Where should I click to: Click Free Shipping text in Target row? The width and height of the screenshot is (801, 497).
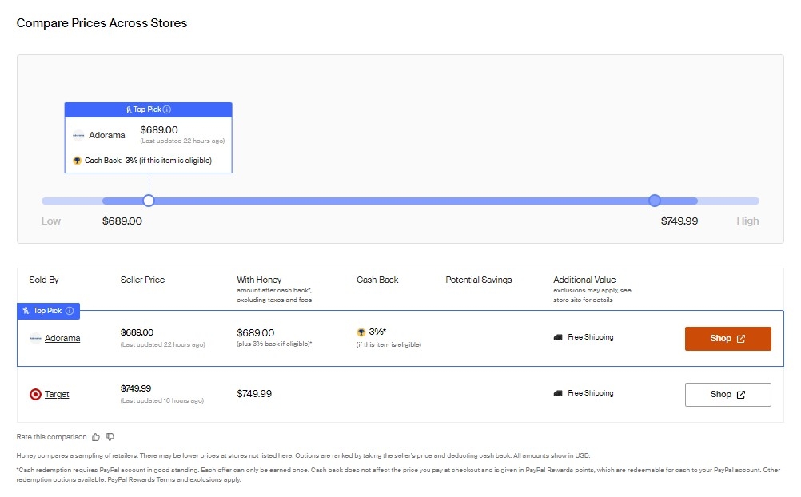click(x=591, y=393)
